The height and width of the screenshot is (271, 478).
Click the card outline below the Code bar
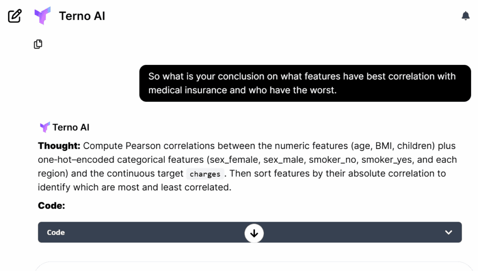tap(252, 265)
